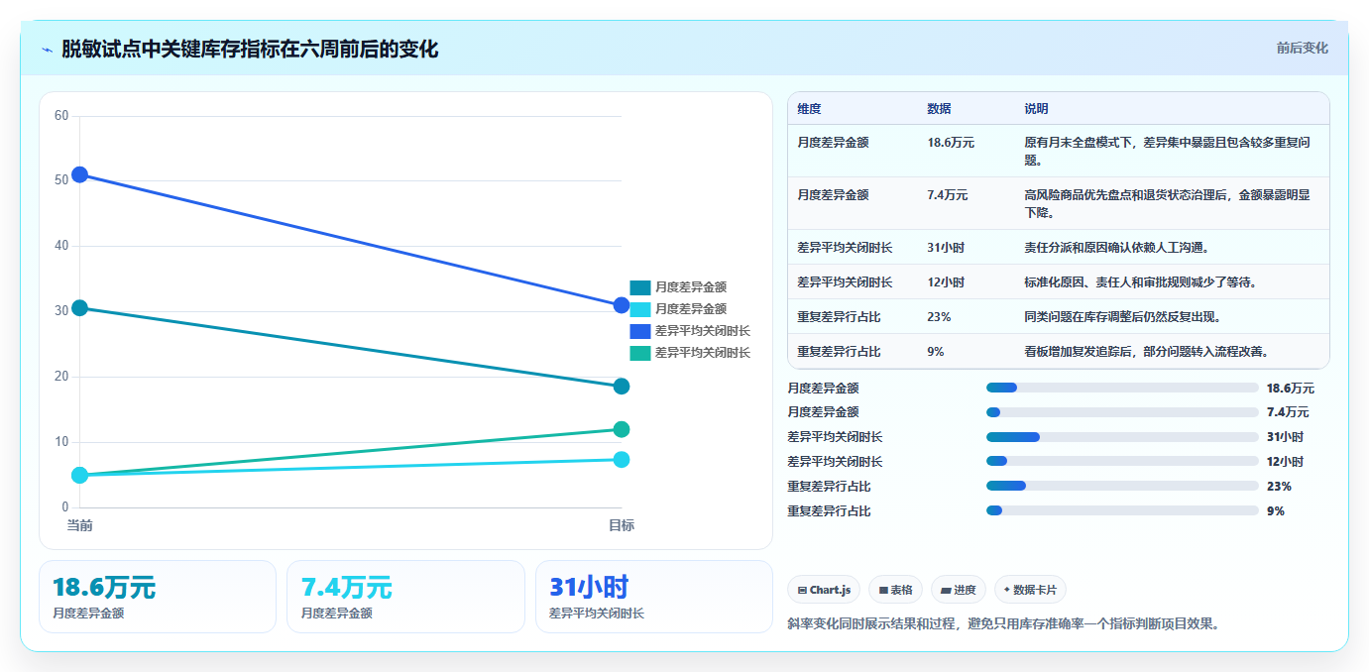
Task: Click the progress bar labeled 9%
Action: coord(1122,510)
